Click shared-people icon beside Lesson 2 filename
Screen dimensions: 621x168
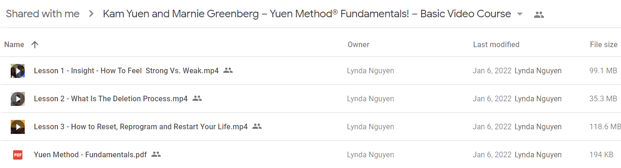coord(197,98)
